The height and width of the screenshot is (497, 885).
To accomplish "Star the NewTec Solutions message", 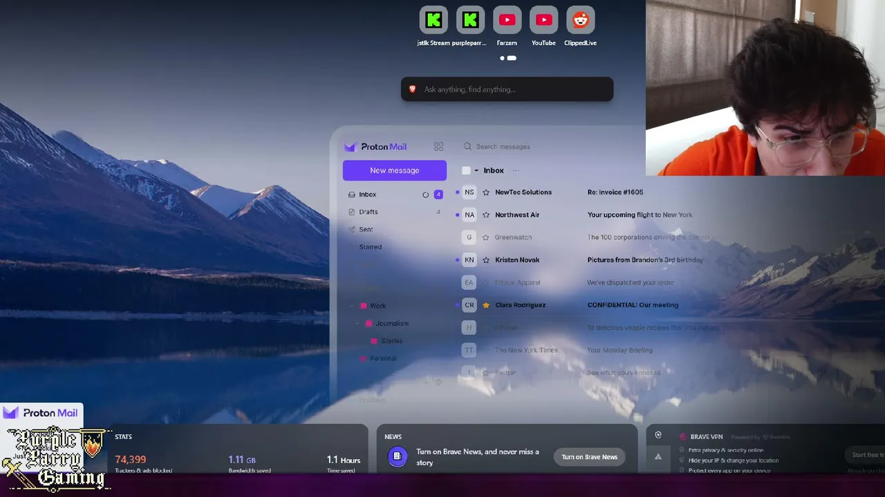I will (x=486, y=193).
